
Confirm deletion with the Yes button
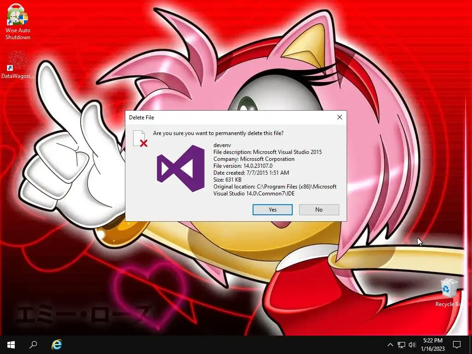pyautogui.click(x=272, y=210)
